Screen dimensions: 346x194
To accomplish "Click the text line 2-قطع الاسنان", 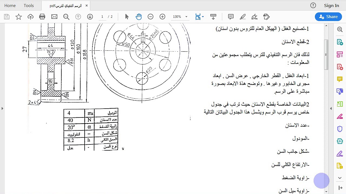I will click(x=295, y=42).
